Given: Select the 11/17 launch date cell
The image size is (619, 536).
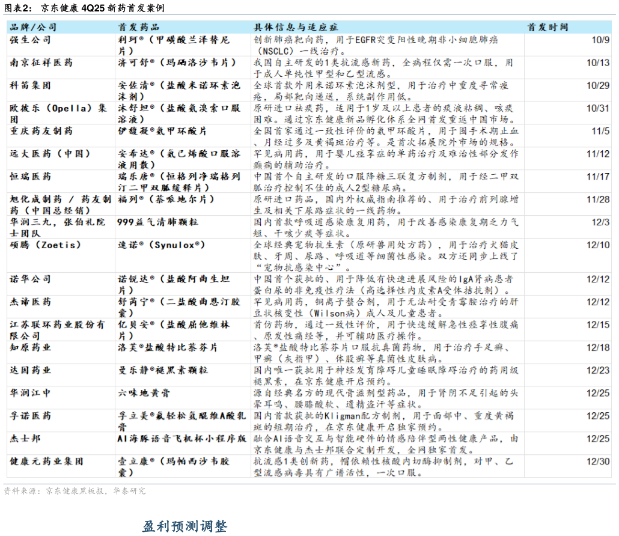Looking at the screenshot, I should coord(598,177).
